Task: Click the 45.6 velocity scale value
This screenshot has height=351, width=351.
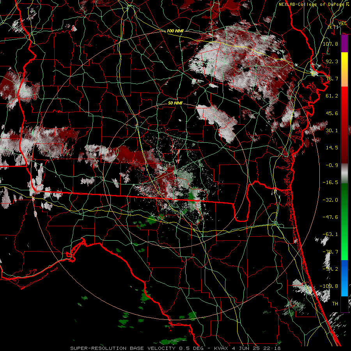Action: coord(332,113)
